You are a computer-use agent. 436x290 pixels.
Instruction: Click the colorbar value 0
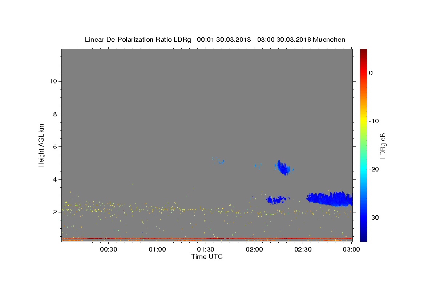(x=371, y=73)
